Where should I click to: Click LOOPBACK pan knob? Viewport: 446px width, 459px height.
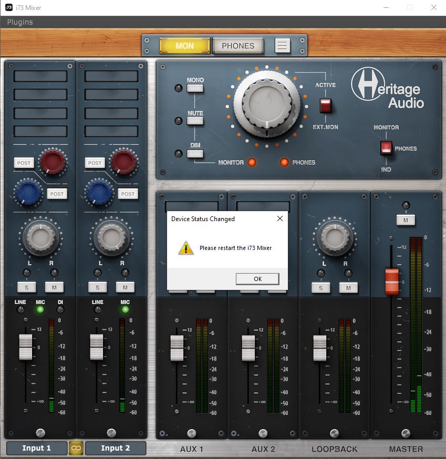pos(335,238)
